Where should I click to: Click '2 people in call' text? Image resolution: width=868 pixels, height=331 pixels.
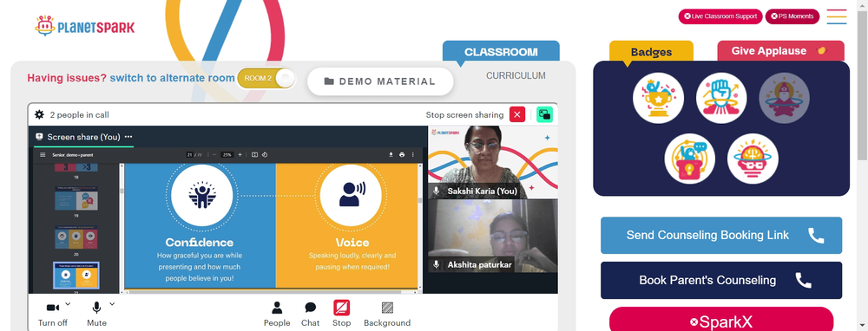coord(79,115)
